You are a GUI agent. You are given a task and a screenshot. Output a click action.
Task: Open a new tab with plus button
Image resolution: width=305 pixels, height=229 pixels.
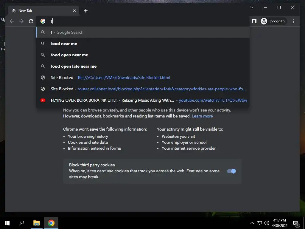[86, 11]
